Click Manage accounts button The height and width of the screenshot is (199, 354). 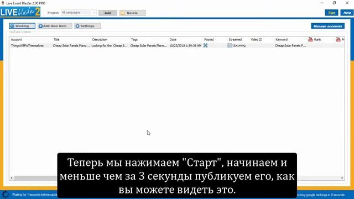(327, 26)
